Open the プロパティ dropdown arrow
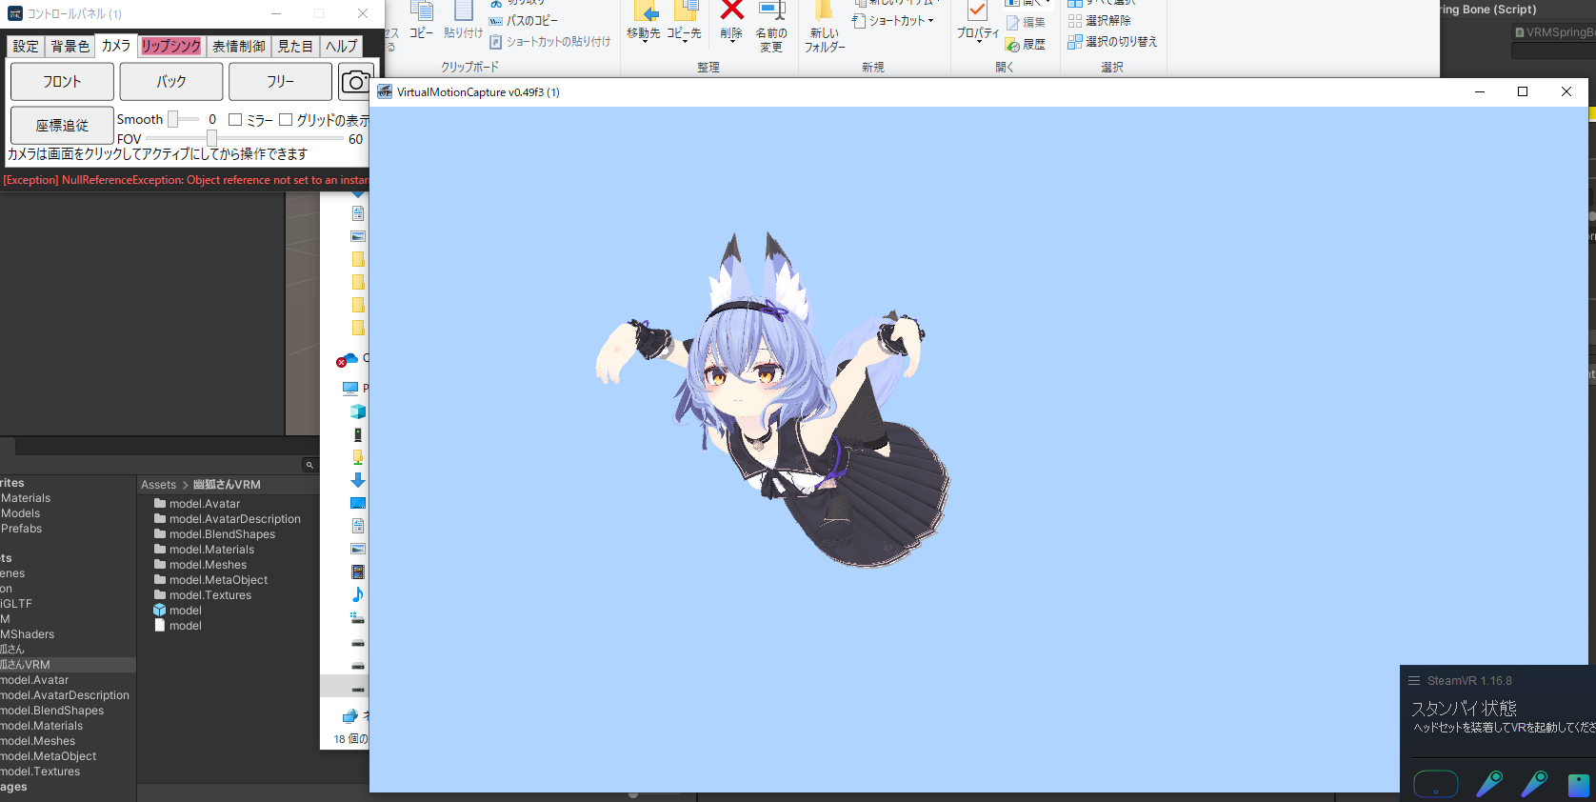 click(x=978, y=42)
